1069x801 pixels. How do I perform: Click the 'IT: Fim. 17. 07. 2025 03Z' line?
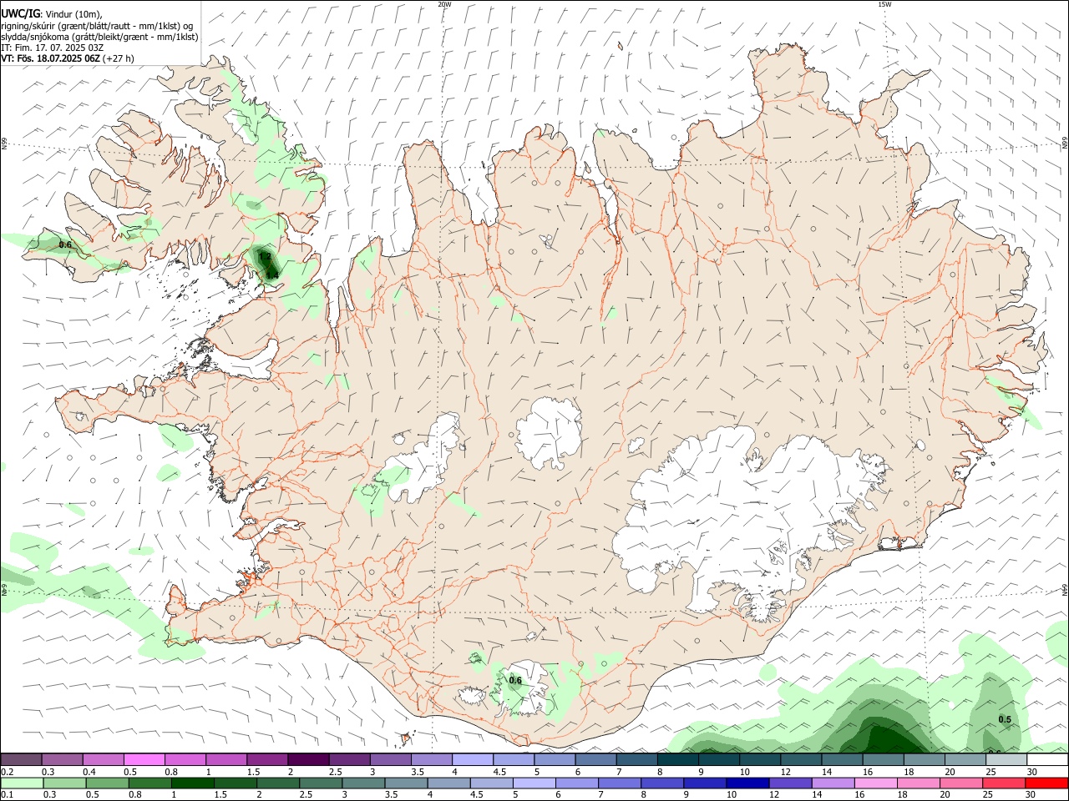tap(52, 48)
